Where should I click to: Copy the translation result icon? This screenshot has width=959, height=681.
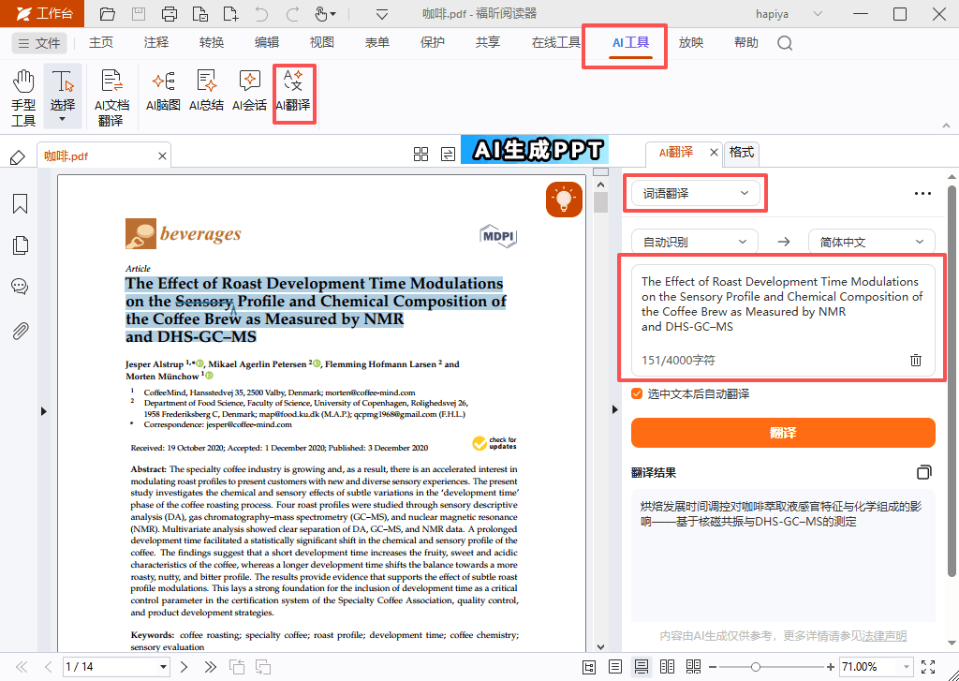pyautogui.click(x=924, y=472)
